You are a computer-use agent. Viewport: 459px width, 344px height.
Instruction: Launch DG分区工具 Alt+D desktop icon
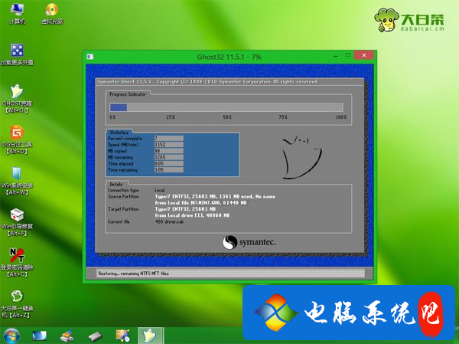pos(17,140)
